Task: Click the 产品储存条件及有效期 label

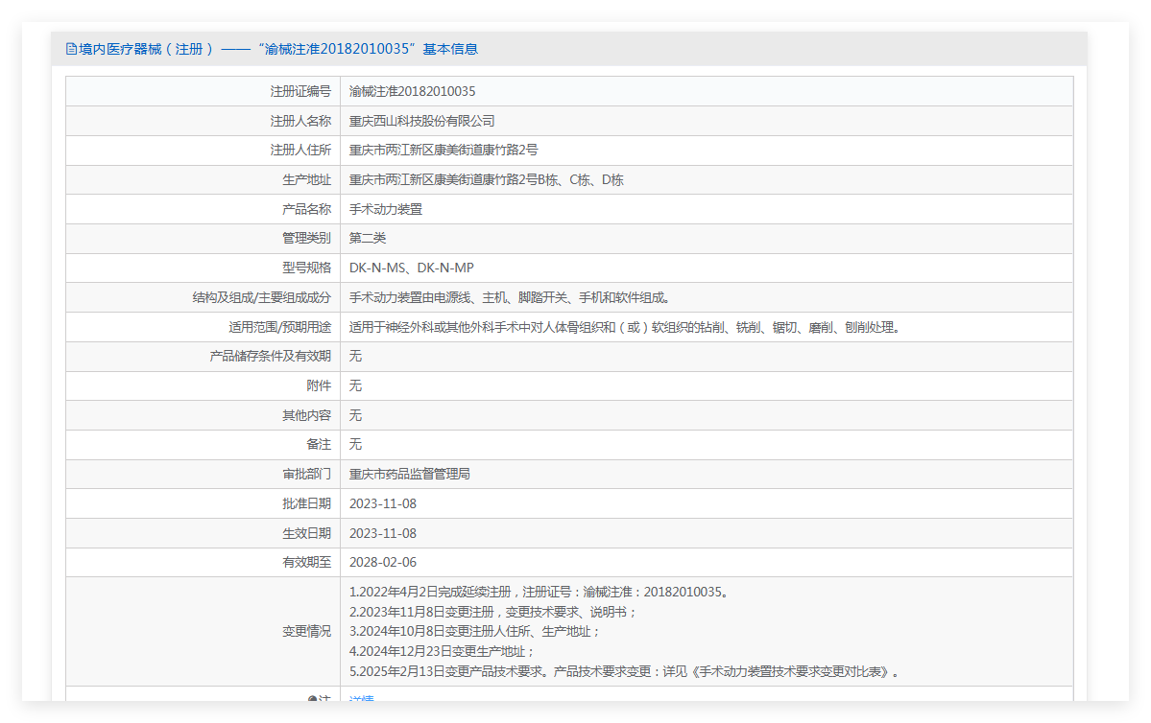Action: coord(270,357)
